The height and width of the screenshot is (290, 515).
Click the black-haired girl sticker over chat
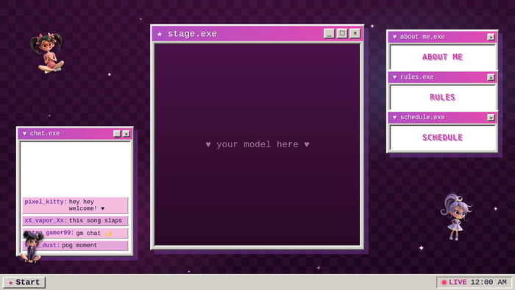32,247
